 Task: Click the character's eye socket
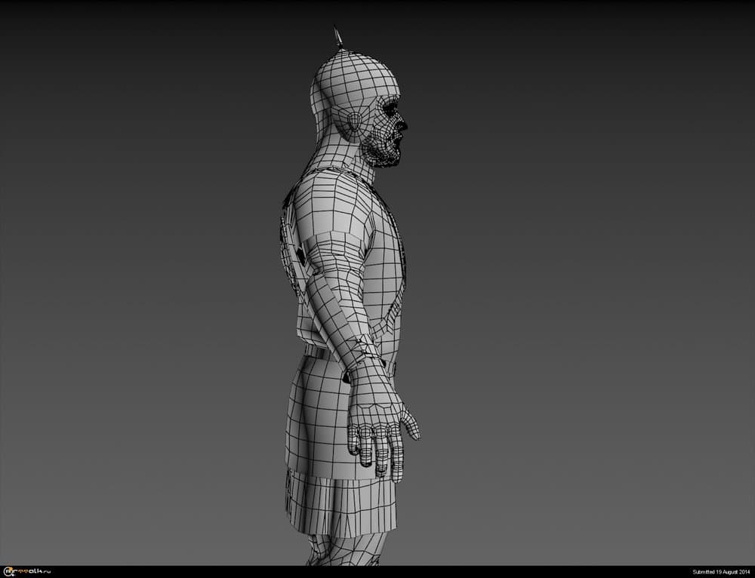pyautogui.click(x=391, y=111)
